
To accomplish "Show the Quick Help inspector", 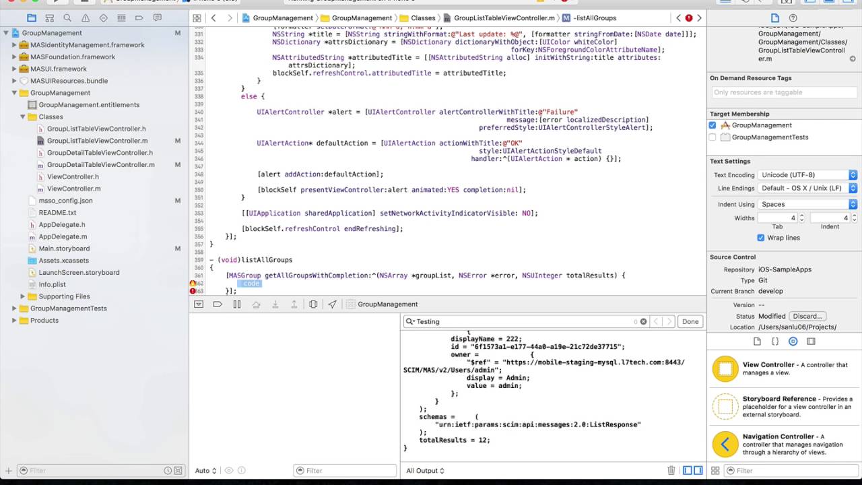I will point(793,18).
